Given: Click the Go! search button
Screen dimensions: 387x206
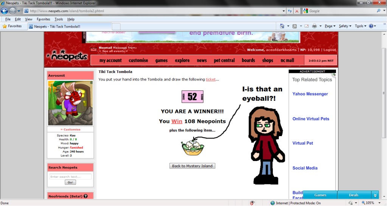Looking at the screenshot, I should point(70,182).
